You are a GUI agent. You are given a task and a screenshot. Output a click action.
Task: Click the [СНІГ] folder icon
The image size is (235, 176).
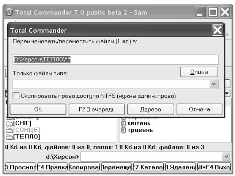click(x=9, y=124)
